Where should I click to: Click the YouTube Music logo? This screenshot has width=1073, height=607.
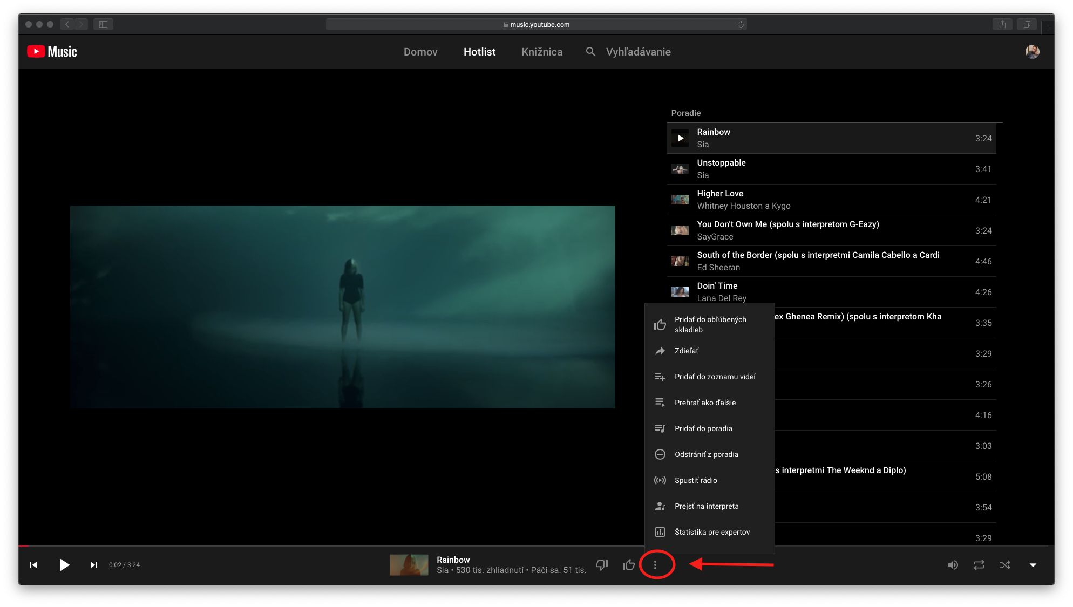click(52, 52)
